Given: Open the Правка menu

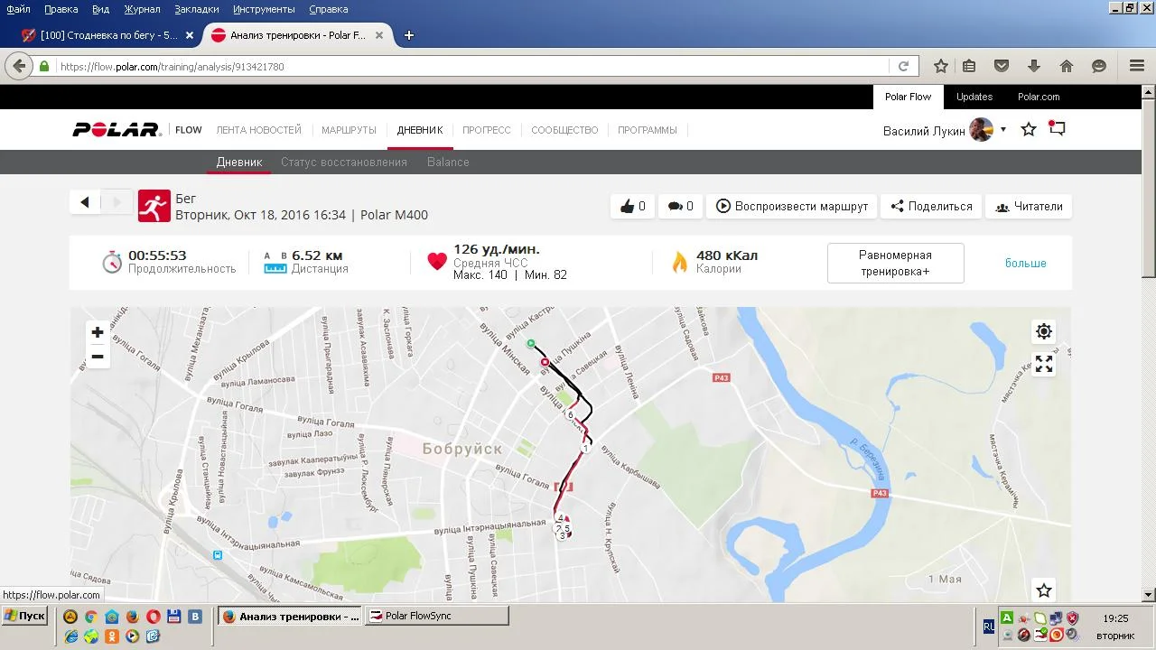Looking at the screenshot, I should 61,9.
